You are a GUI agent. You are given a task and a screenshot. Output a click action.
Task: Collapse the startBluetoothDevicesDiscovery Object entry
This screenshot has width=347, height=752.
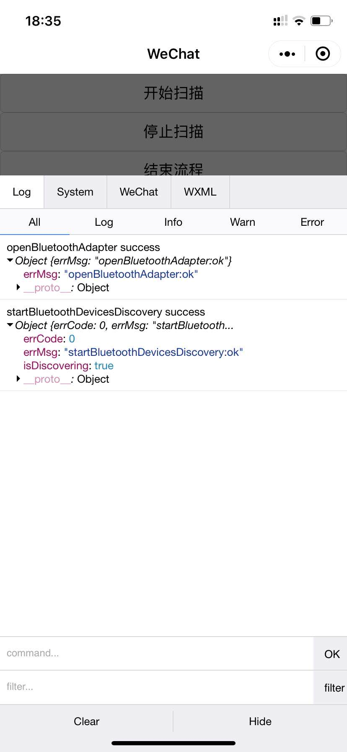pos(10,325)
